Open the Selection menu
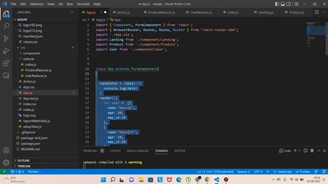This screenshot has height=184, width=328. pyautogui.click(x=36, y=4)
